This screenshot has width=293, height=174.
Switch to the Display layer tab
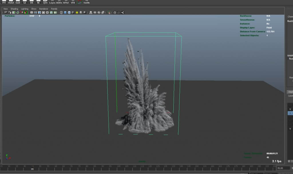[290, 92]
